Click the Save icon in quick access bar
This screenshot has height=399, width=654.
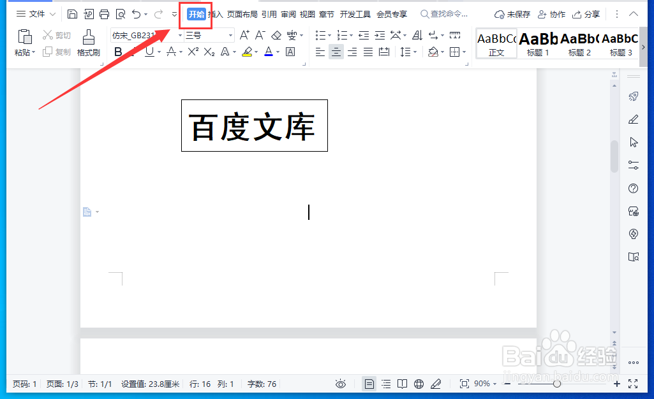coord(72,14)
